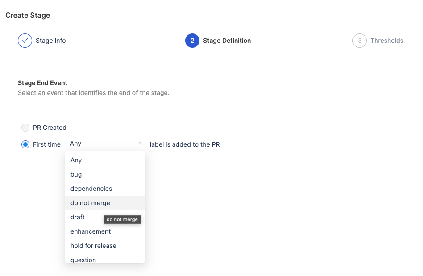Click the Stage Info checkmark circle icon

pyautogui.click(x=25, y=41)
